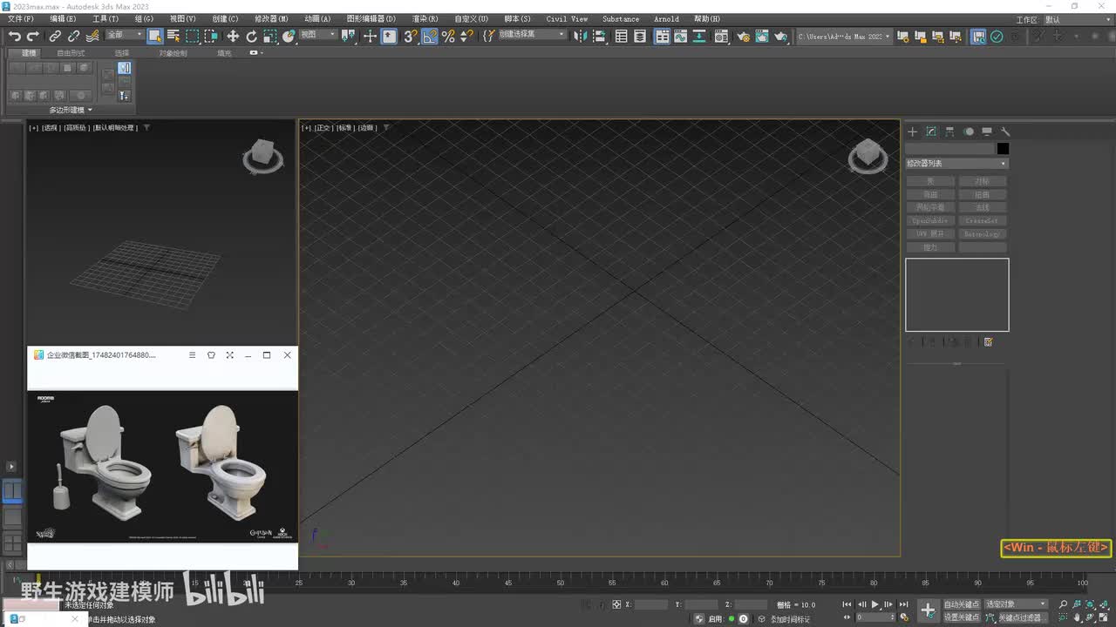This screenshot has width=1116, height=627.
Task: Click the Select and Place tool
Action: click(289, 37)
